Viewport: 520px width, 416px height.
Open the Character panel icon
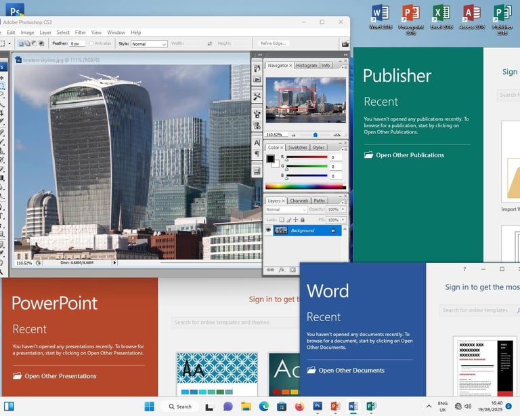pos(257,143)
